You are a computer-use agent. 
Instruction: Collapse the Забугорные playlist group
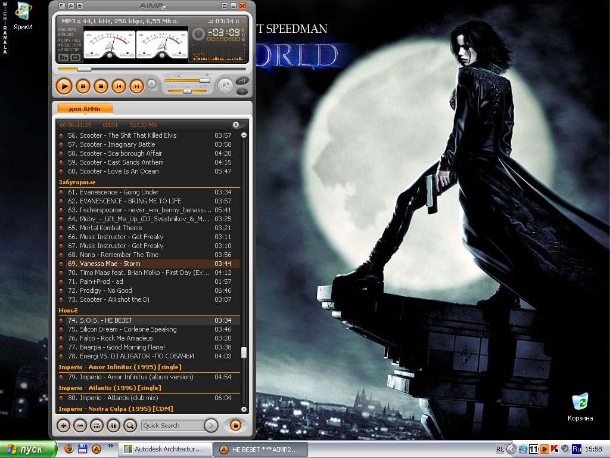point(77,182)
